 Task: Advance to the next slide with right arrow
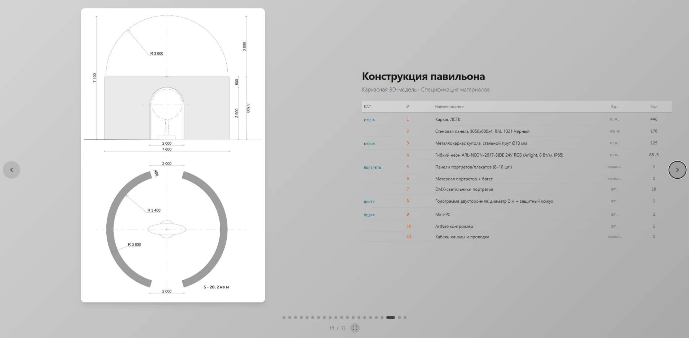(x=677, y=170)
